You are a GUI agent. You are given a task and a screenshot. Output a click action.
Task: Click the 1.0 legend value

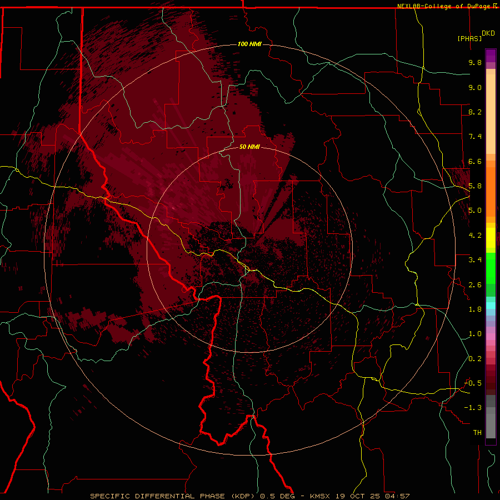475,334
